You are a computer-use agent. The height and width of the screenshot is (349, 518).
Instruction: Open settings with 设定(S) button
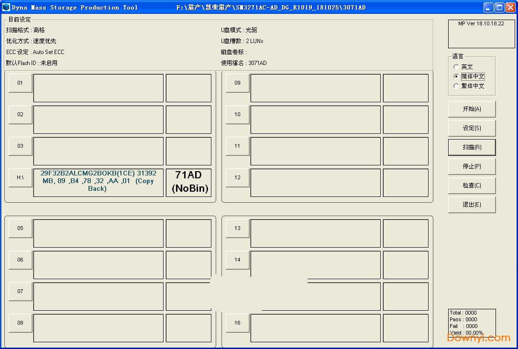click(472, 128)
